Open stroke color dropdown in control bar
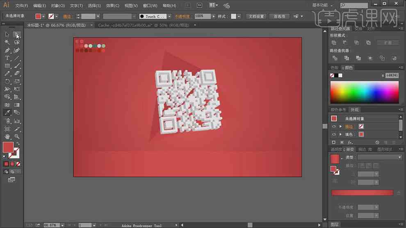This screenshot has height=228, width=406. tap(57, 16)
